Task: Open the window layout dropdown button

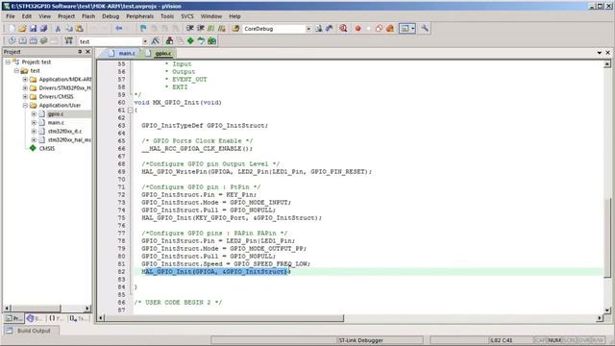Action: coord(413,29)
